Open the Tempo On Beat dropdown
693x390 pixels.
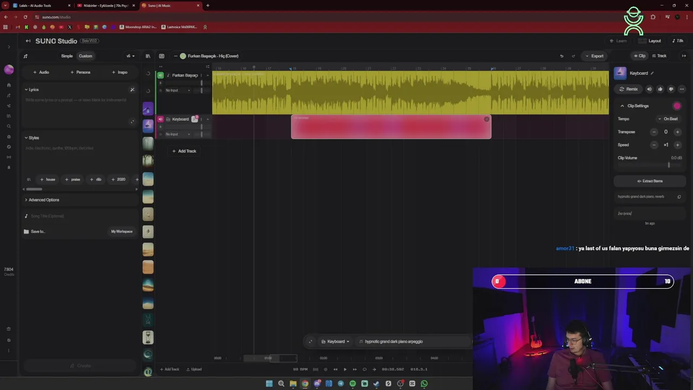click(x=668, y=119)
